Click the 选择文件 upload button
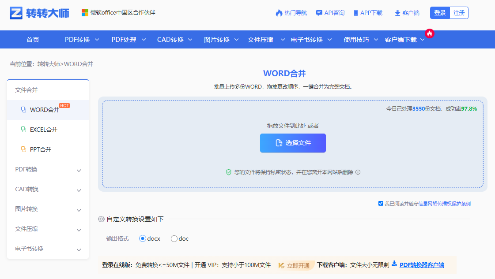 pos(293,143)
